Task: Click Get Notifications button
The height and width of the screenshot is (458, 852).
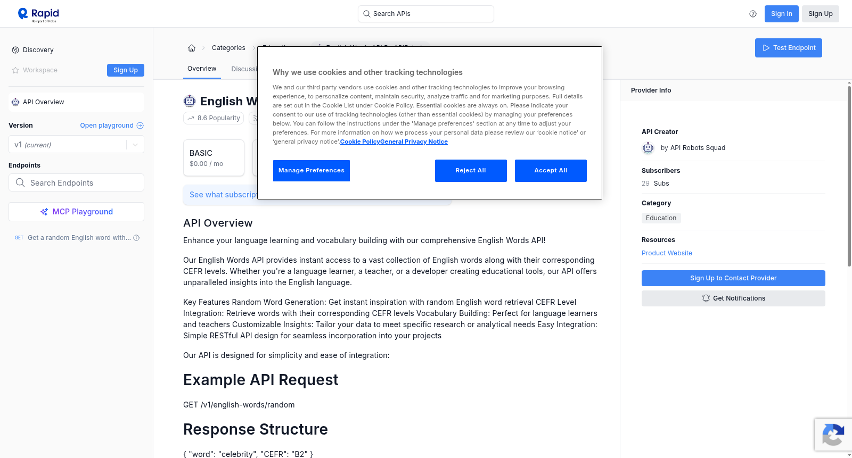Action: (733, 298)
